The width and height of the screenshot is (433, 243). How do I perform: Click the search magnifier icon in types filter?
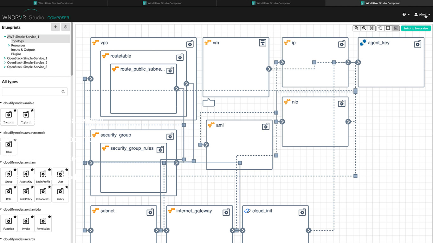coord(63,91)
